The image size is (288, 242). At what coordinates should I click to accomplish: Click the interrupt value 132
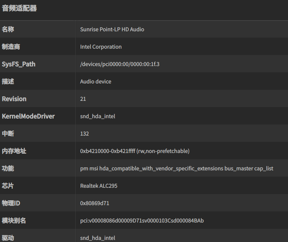(x=84, y=134)
